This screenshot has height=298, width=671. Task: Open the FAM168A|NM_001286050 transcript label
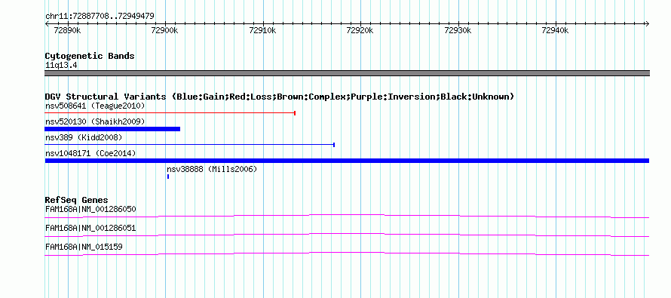[x=90, y=210]
